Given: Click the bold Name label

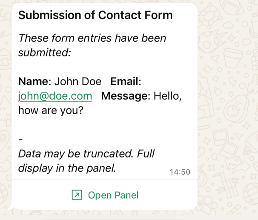Looking at the screenshot, I should (x=34, y=81).
